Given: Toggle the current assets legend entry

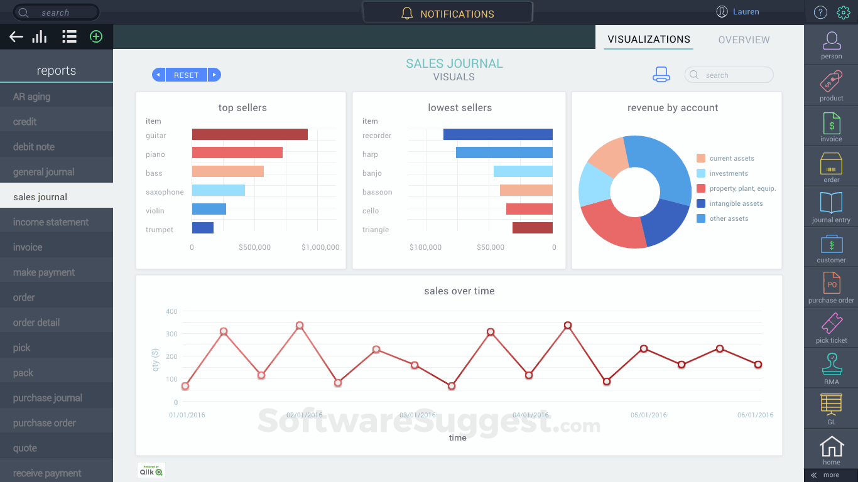Looking at the screenshot, I should [730, 158].
